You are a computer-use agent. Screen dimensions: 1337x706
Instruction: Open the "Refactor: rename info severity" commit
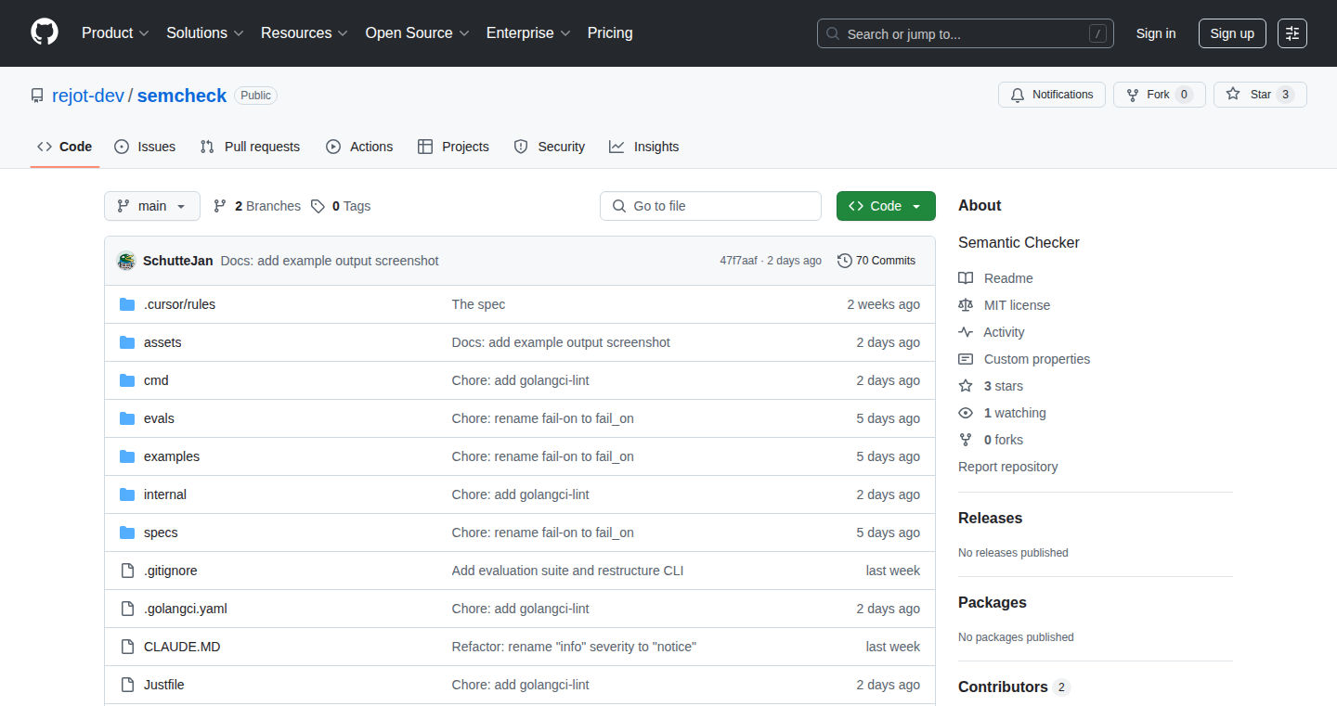574,647
